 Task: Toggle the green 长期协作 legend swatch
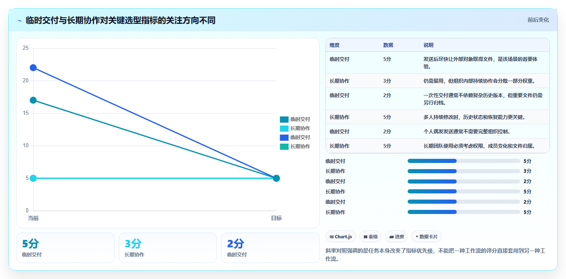284,146
